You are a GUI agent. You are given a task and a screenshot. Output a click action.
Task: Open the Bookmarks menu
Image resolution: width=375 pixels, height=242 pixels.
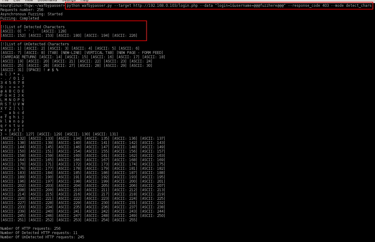tap(47, 1)
